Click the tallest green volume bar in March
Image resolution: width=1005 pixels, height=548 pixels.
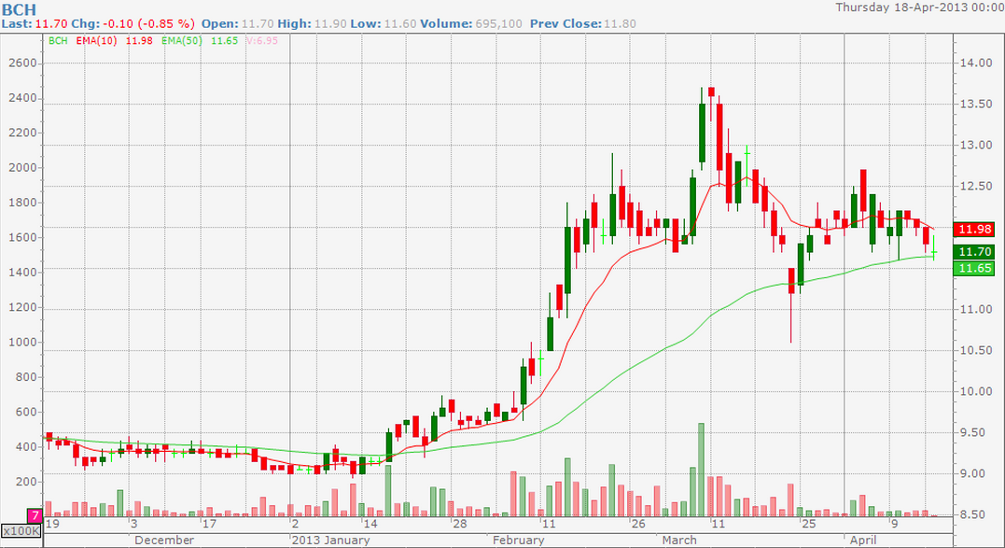pos(701,470)
